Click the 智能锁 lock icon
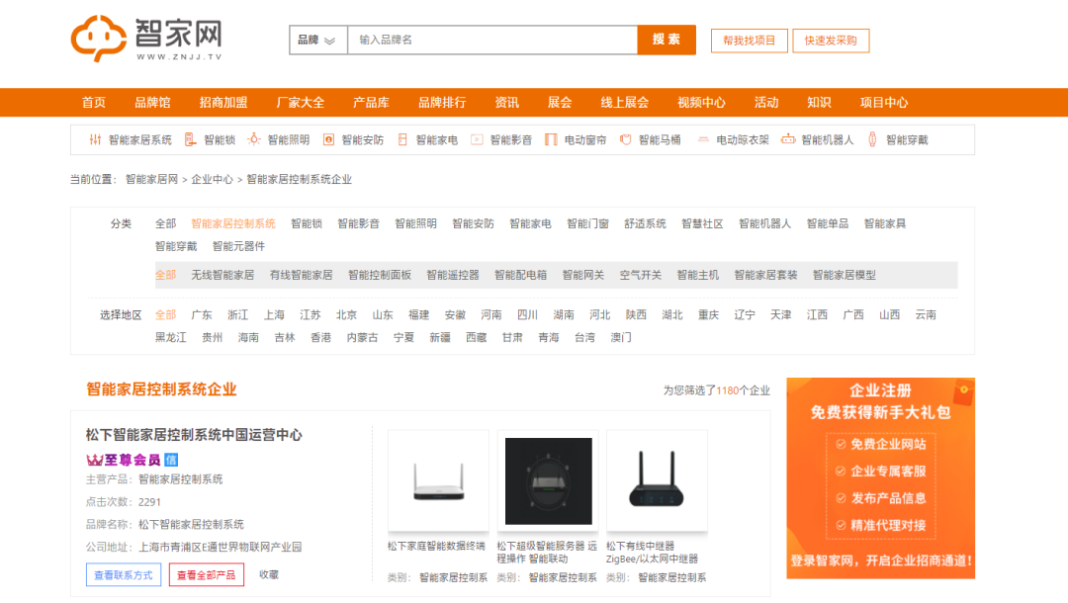Viewport: 1068px width, 603px height. [192, 140]
